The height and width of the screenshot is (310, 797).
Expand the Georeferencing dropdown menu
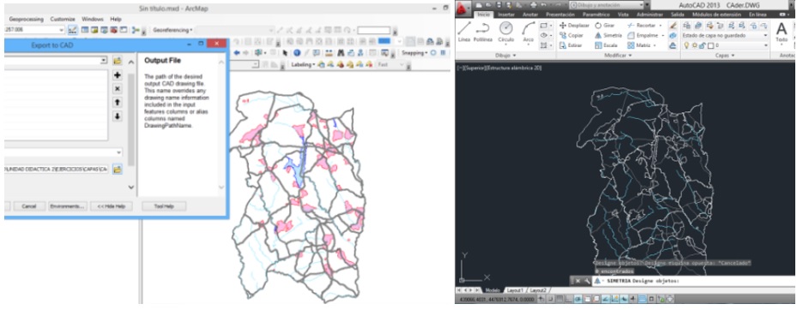pos(172,31)
